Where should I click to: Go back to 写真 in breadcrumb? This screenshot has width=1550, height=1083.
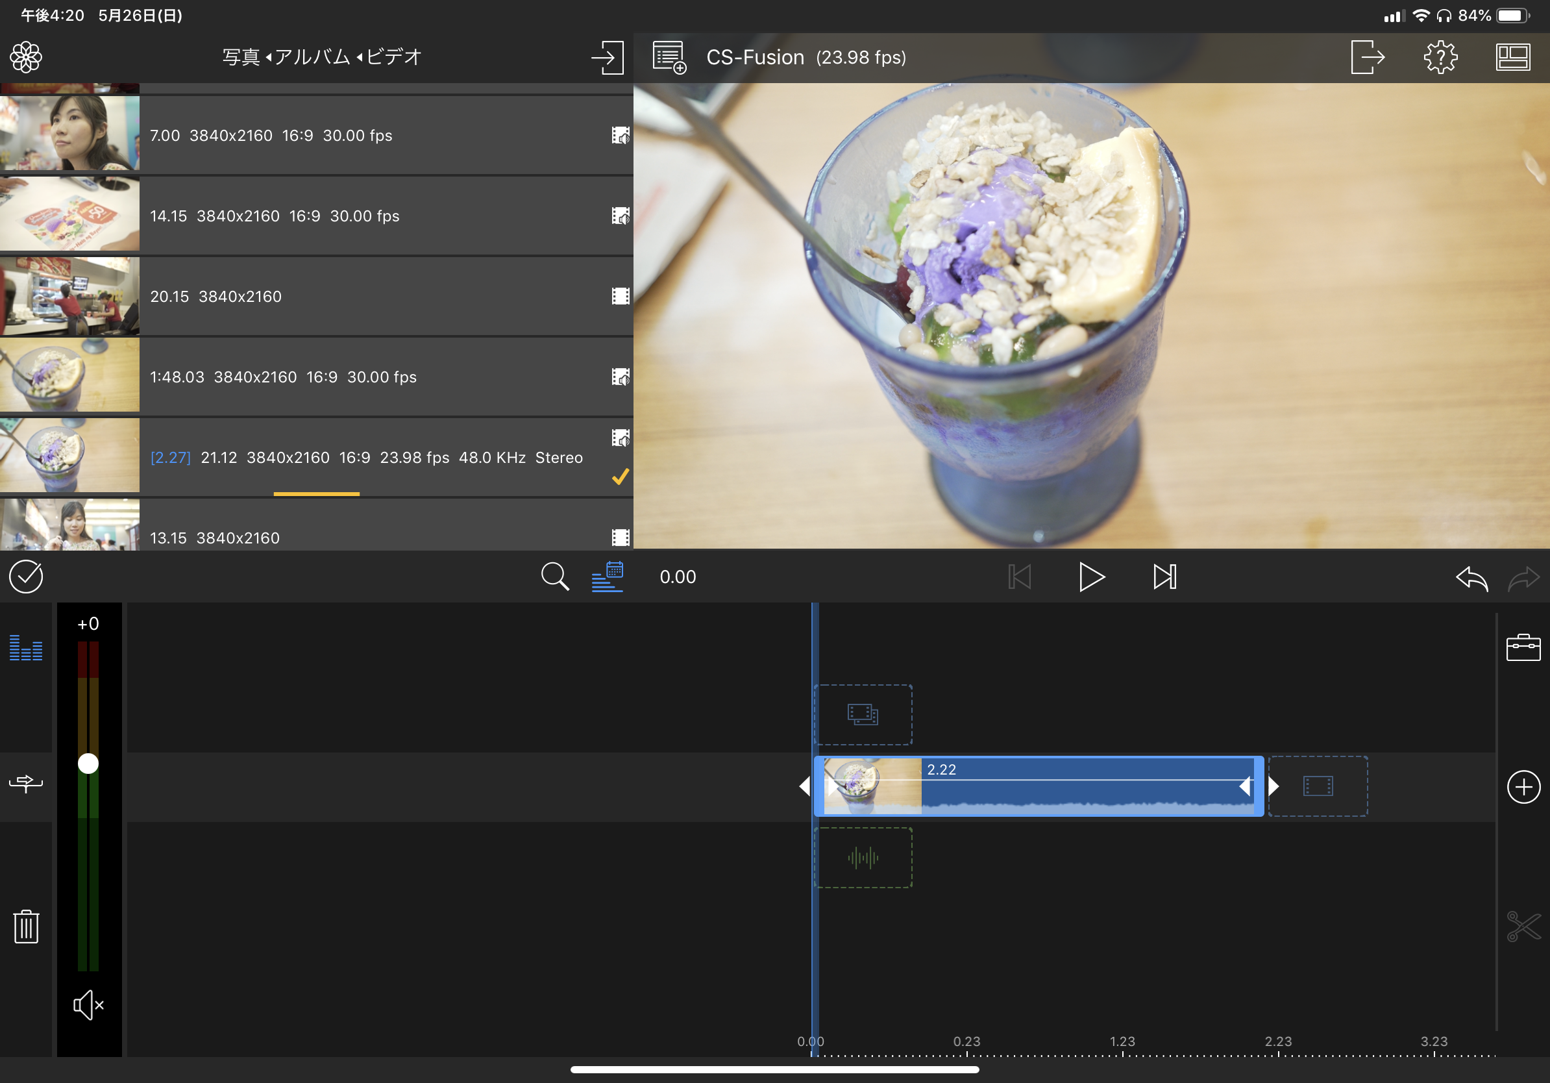tap(241, 57)
